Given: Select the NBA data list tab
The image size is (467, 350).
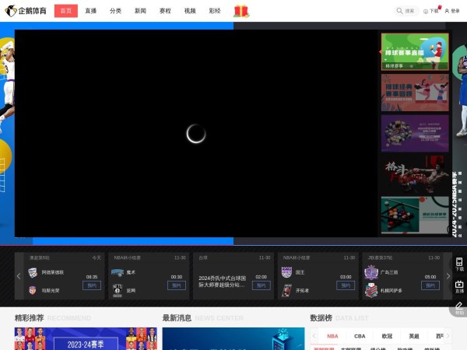Looking at the screenshot, I should [x=332, y=336].
